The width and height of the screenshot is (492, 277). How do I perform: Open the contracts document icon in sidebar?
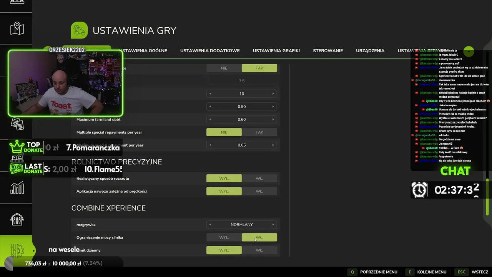[17, 124]
